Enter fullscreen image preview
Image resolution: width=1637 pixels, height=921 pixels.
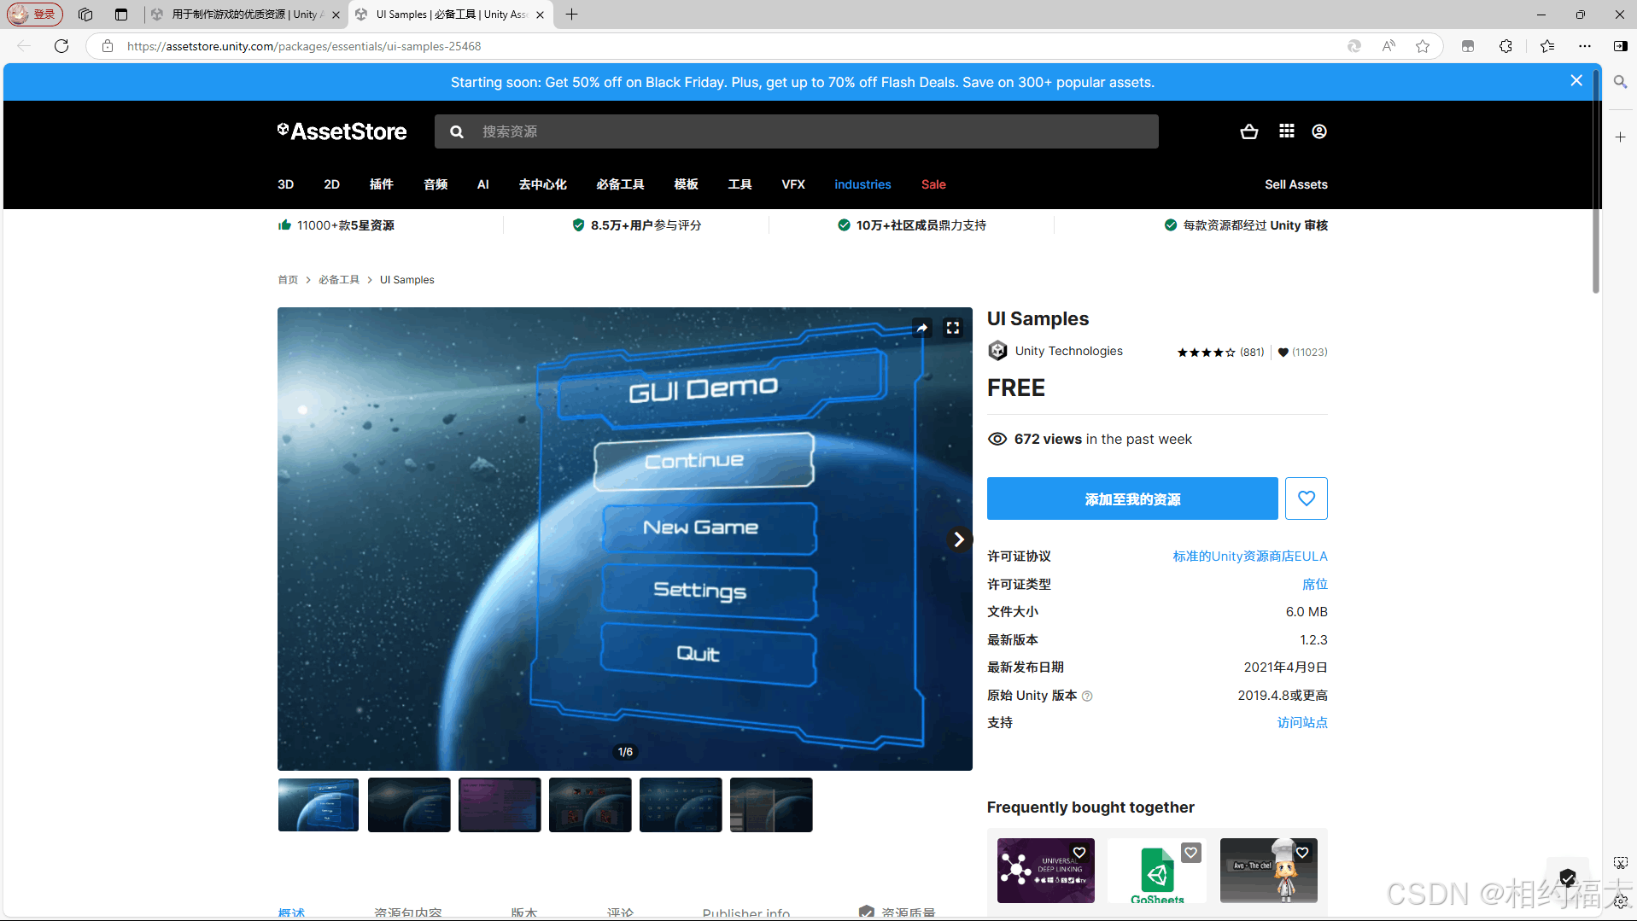953,328
